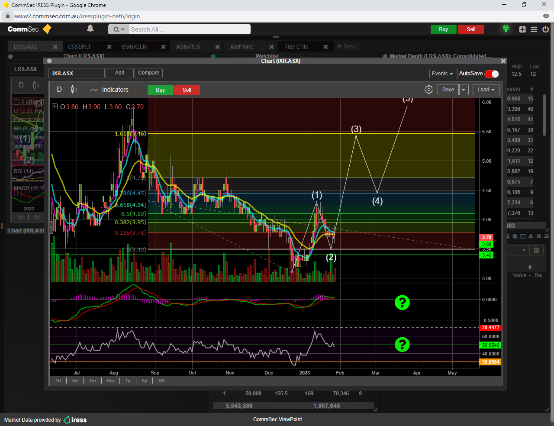Select the candlestick chart type icon
This screenshot has height=426, width=554.
pyautogui.click(x=74, y=90)
